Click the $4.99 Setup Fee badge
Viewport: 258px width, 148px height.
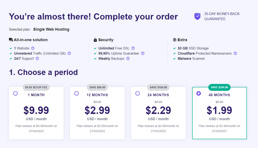(x=36, y=87)
